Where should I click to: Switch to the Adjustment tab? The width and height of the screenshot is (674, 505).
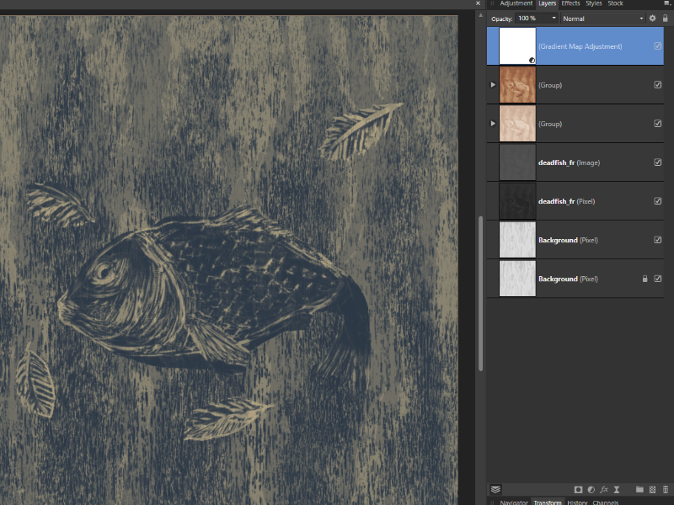516,3
